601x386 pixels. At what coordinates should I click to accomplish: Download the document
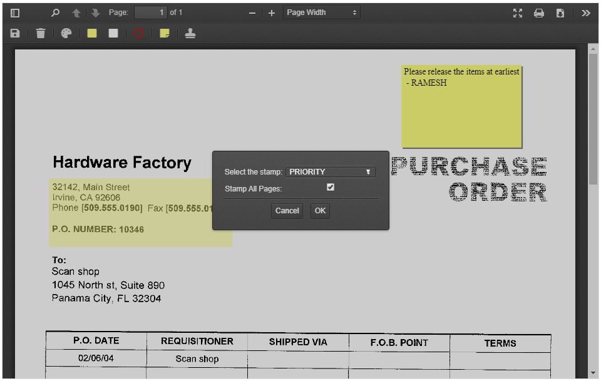click(x=560, y=12)
